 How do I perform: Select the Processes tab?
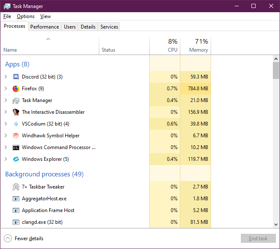coord(14,26)
